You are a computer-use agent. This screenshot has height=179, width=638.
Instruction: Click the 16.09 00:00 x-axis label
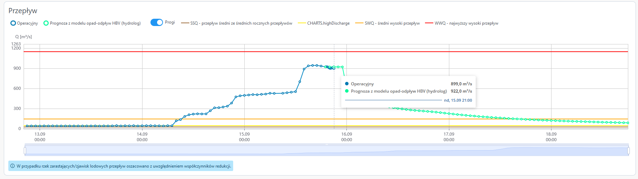pyautogui.click(x=346, y=137)
